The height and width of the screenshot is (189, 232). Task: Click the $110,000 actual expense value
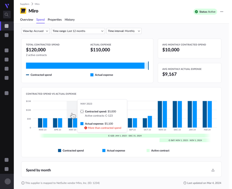(100, 50)
